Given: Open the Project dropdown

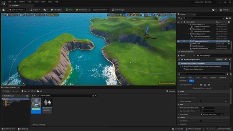Looking at the screenshot, I should click(x=35, y=10).
